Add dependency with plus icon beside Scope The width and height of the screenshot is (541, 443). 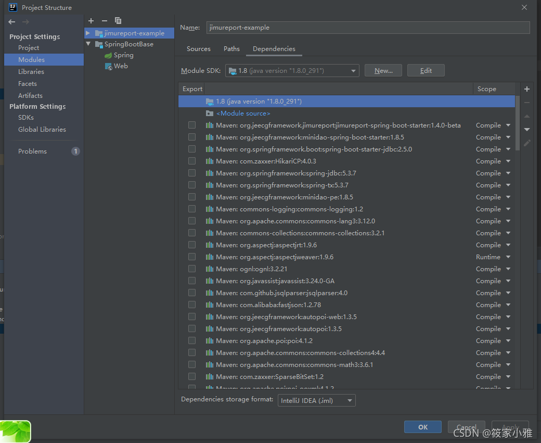tap(527, 89)
